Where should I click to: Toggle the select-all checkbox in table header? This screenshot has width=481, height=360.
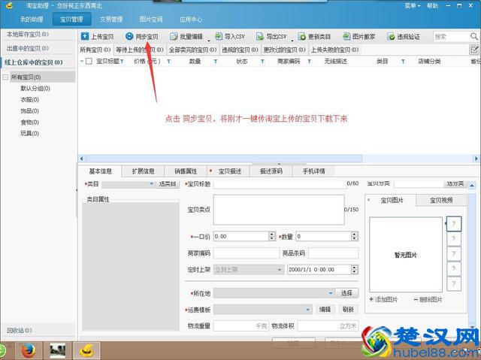pos(89,62)
